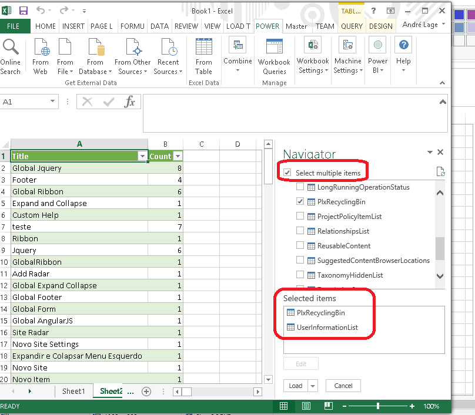
Task: Switch to the Sheet1 worksheet tab
Action: pyautogui.click(x=73, y=392)
